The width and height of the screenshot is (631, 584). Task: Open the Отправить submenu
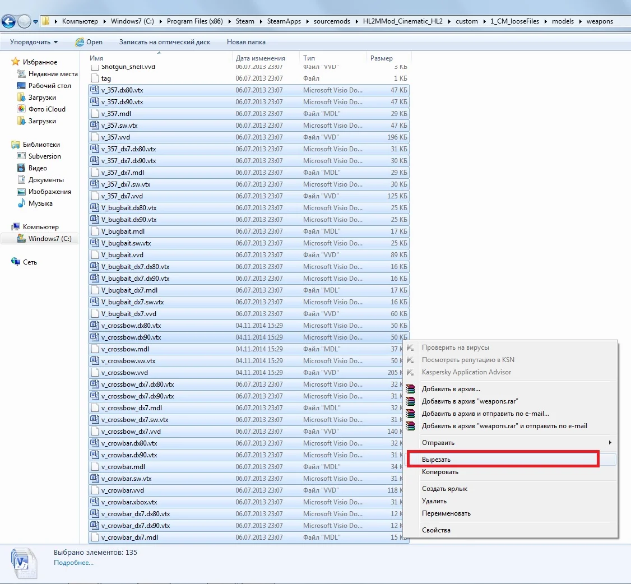point(511,443)
